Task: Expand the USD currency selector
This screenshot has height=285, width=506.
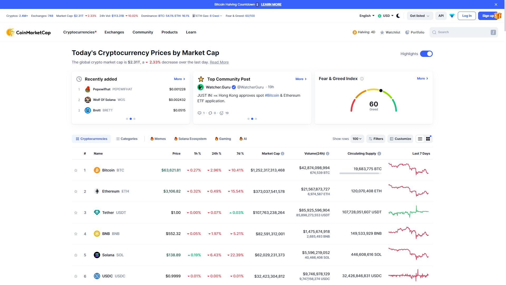Action: 386,16
